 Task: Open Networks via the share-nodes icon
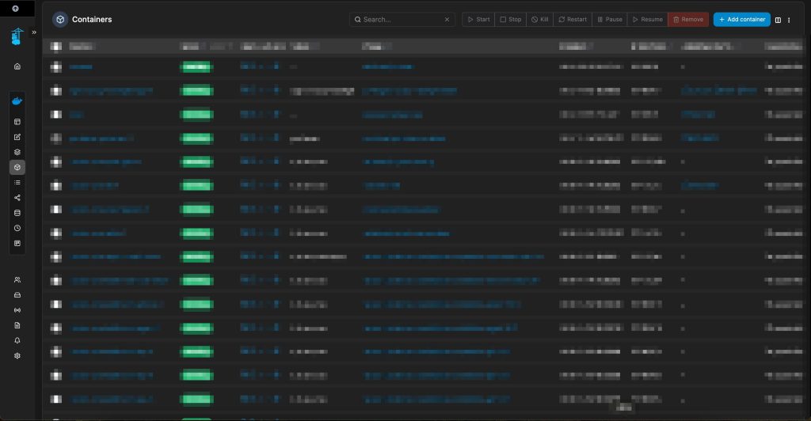17,198
